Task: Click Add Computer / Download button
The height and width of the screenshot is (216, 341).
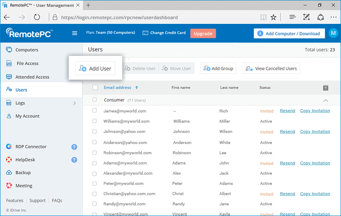Action: pos(289,34)
